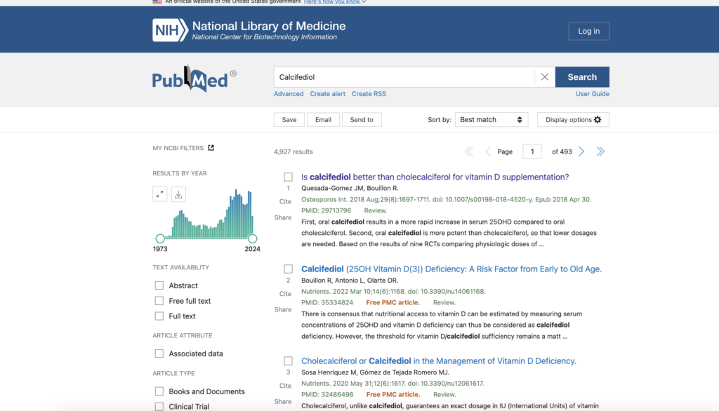
Task: Select the checkbox for result number 1
Action: (288, 177)
